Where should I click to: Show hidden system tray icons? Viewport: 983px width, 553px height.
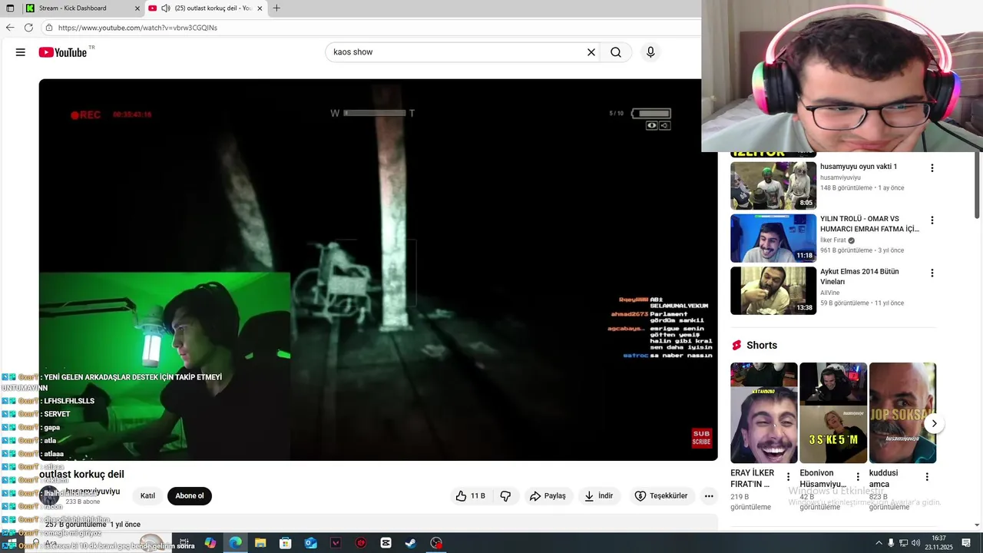[879, 543]
